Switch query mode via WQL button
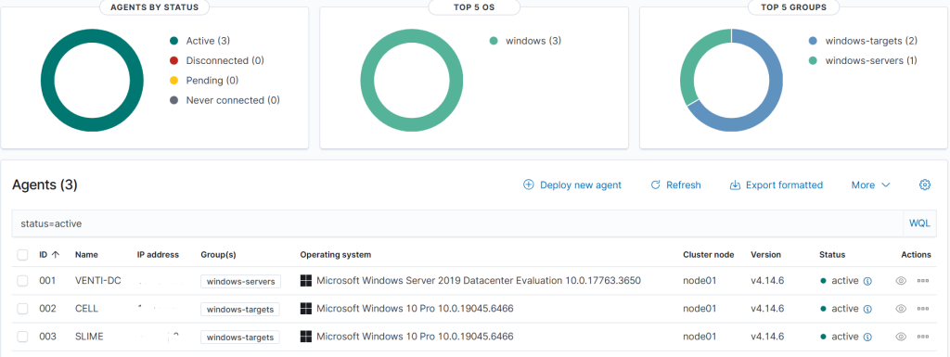This screenshot has width=950, height=357. coord(919,223)
